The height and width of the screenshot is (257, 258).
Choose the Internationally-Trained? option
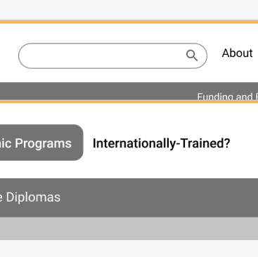pos(162,143)
